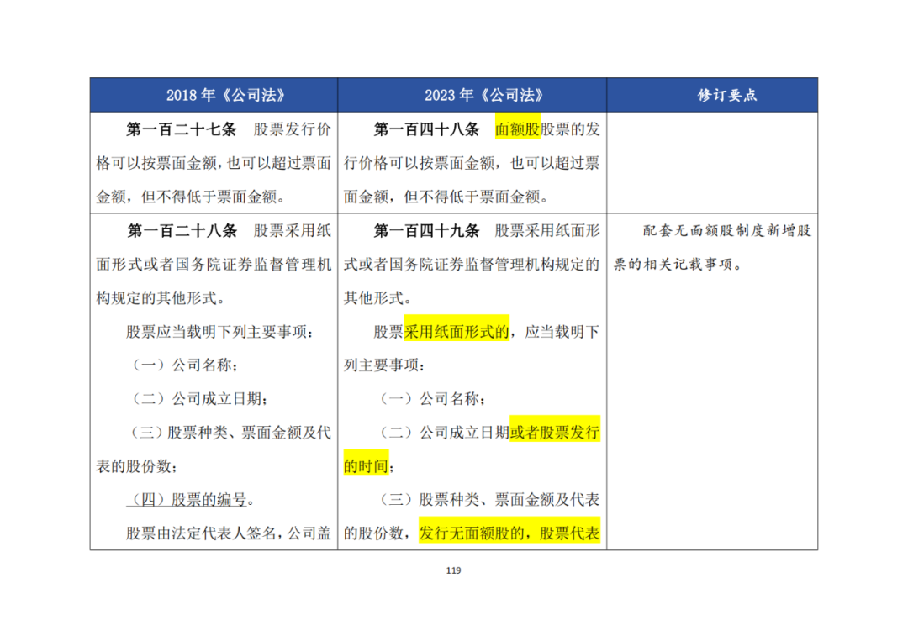Image resolution: width=908 pixels, height=641 pixels.
Task: Click the line '列主要事项：' in the 2023 column
Action: 385,365
